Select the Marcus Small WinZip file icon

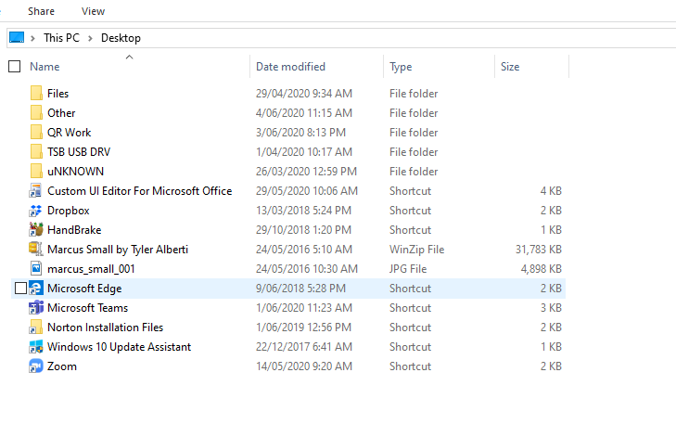pyautogui.click(x=36, y=250)
